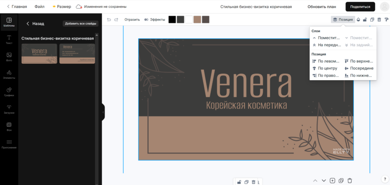Image resolution: width=390 pixels, height=185 pixels.
Task: Select the dark taupe color swatch
Action: pos(206,20)
